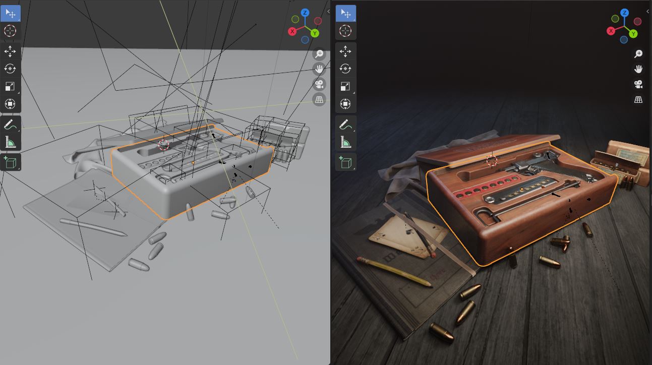Toggle camera view in the right viewport

(x=638, y=84)
